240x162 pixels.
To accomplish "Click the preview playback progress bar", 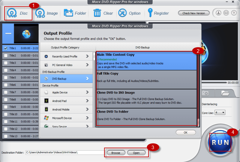I will tap(214, 83).
